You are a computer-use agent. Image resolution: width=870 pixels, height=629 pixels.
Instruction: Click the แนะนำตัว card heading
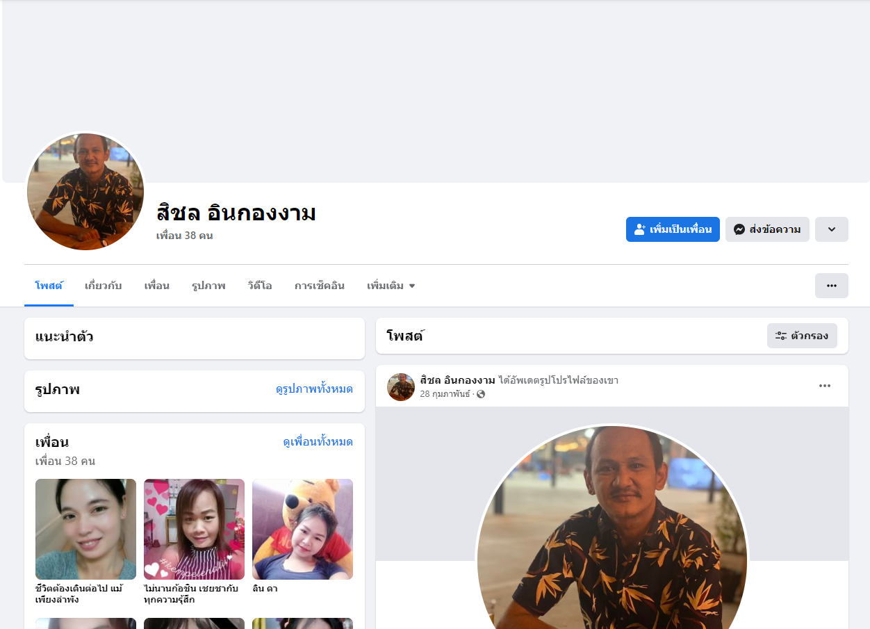pyautogui.click(x=64, y=337)
